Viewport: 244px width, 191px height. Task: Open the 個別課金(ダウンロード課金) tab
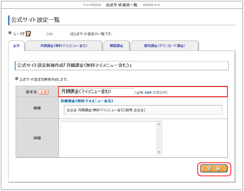pos(164,46)
